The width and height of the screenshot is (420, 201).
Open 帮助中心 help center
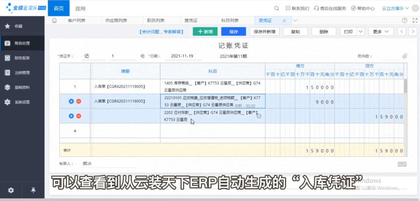363,8
